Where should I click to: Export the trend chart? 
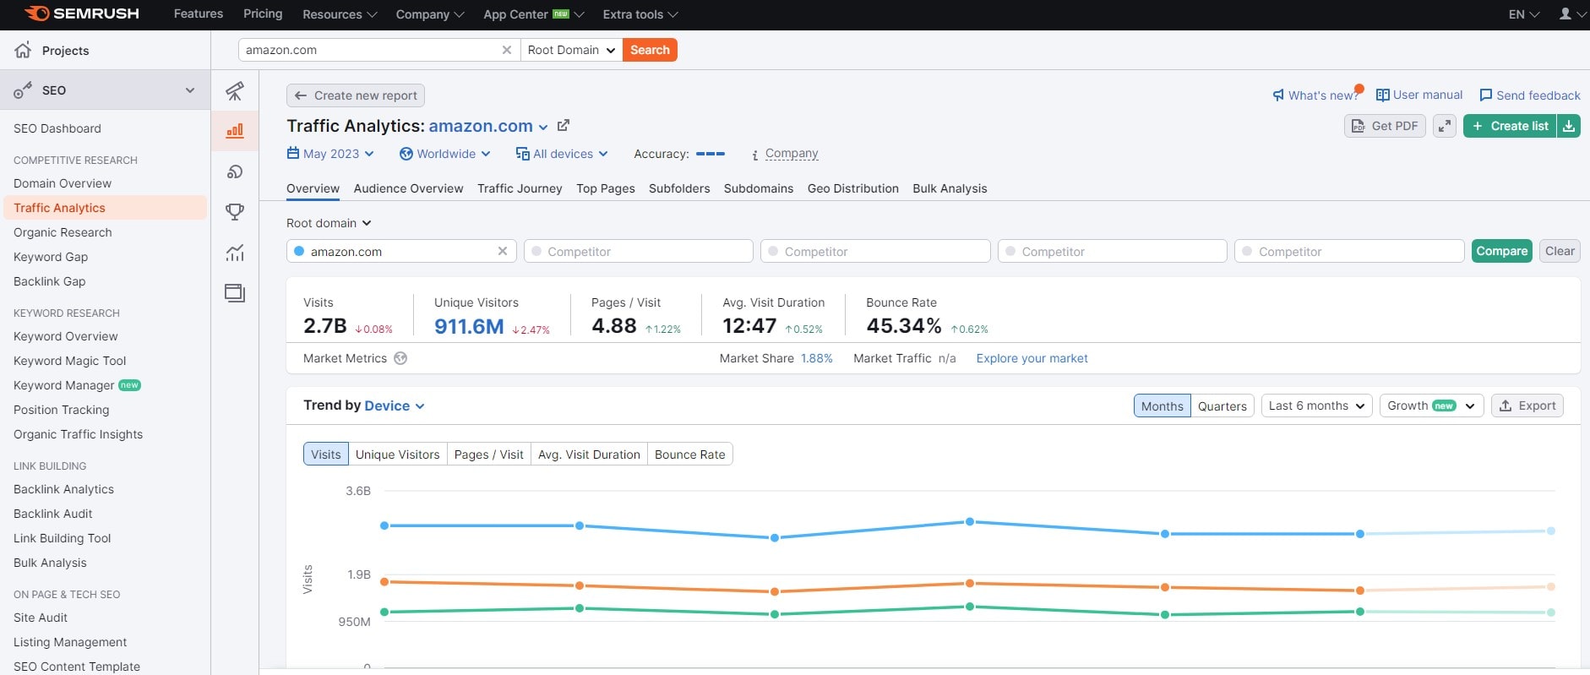coord(1527,406)
